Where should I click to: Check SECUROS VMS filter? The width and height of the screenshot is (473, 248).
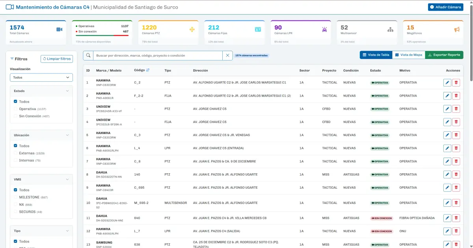click(x=15, y=212)
